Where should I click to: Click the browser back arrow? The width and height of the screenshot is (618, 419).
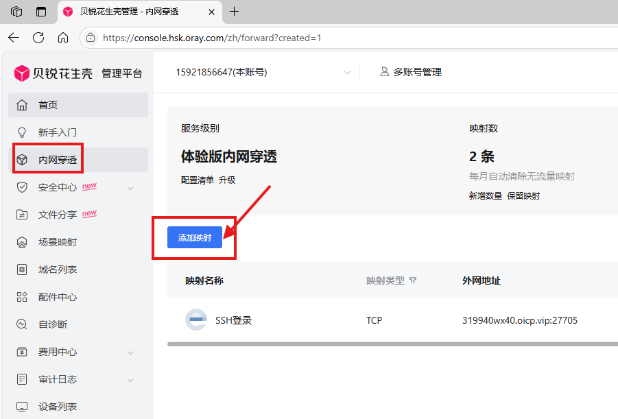(14, 38)
